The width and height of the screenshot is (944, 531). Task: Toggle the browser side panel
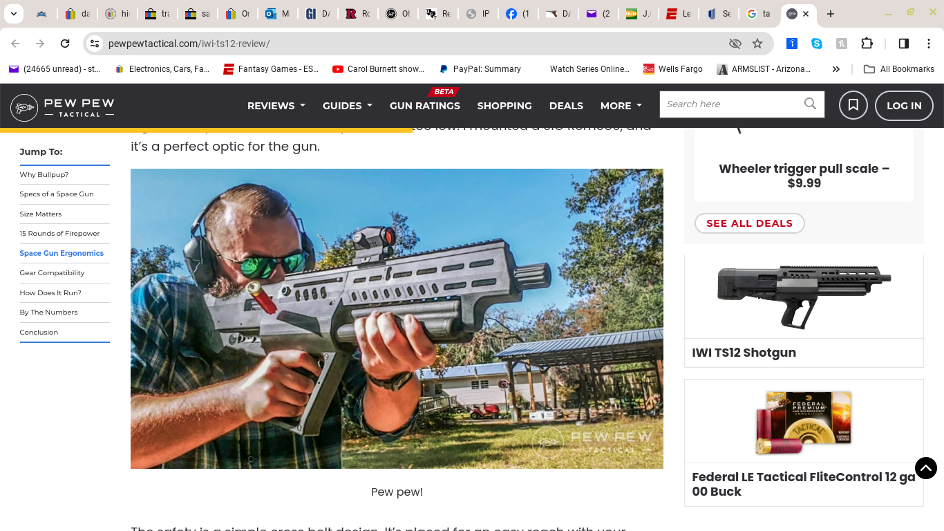pos(903,44)
